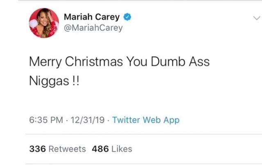Click the 12/31/19 date
The width and height of the screenshot is (262, 165).
pos(88,120)
